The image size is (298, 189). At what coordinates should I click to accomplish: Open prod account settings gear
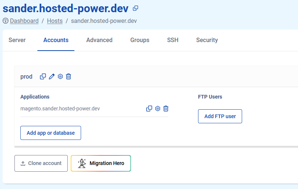point(60,76)
